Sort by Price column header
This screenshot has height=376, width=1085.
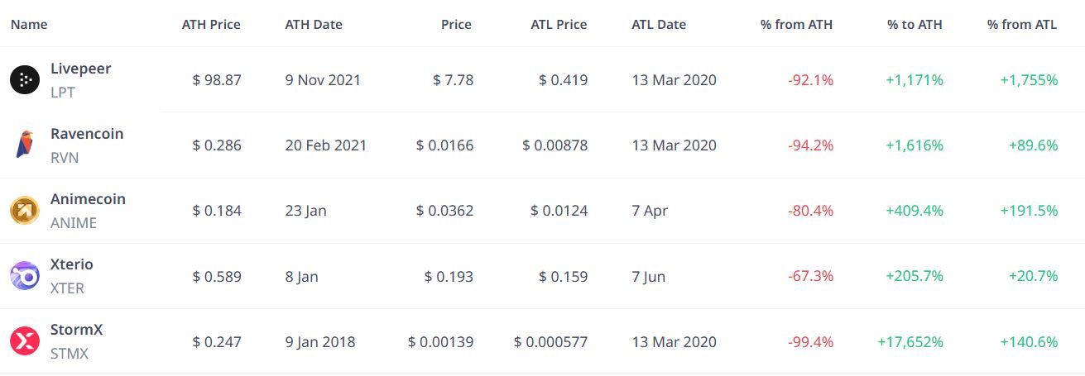pyautogui.click(x=456, y=24)
